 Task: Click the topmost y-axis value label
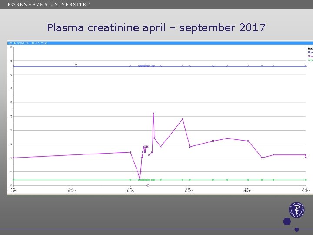(x=10, y=47)
